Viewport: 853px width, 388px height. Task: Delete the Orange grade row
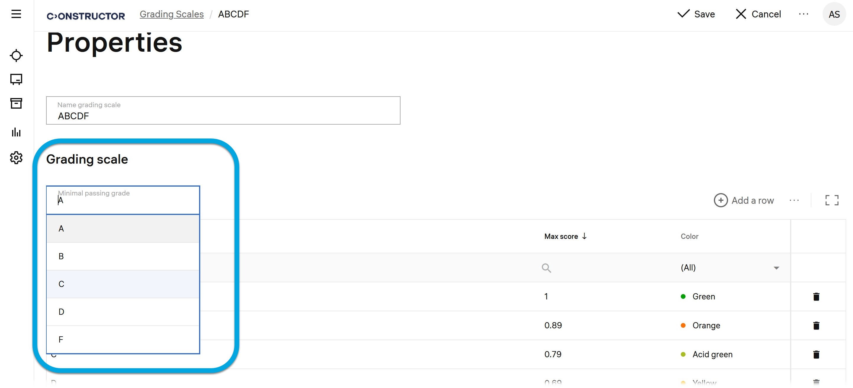816,325
